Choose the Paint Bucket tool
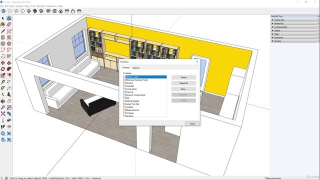The width and height of the screenshot is (320, 180). 3,24
